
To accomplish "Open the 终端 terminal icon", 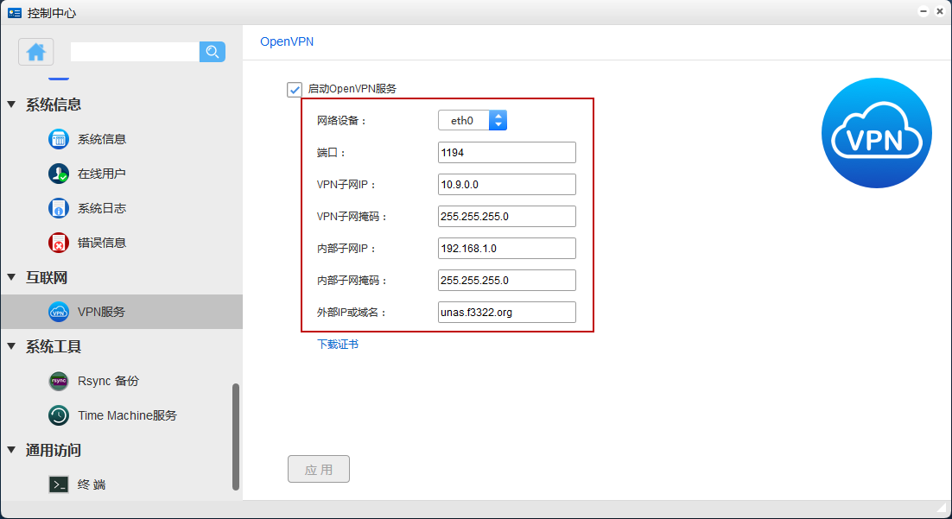I will pos(58,484).
